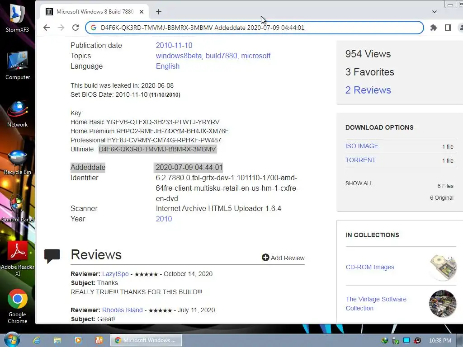The width and height of the screenshot is (463, 347).
Task: Open the UC Browser taskbar icon
Action: tap(99, 340)
